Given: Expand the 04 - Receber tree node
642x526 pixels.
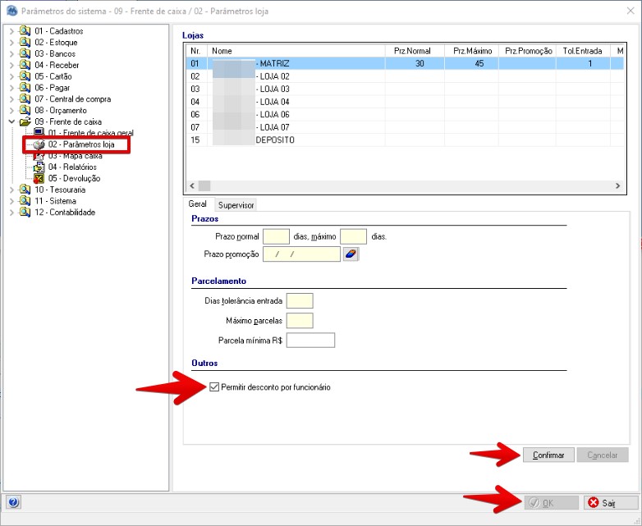Looking at the screenshot, I should click(x=11, y=65).
